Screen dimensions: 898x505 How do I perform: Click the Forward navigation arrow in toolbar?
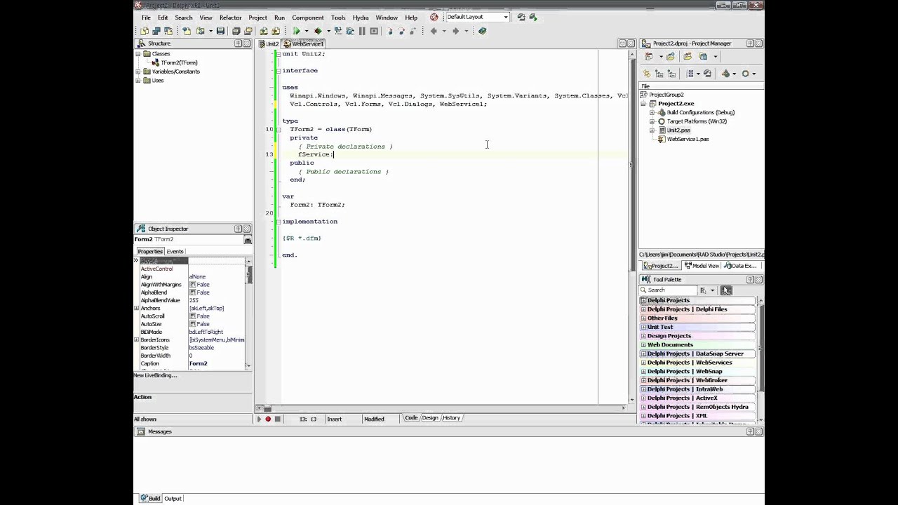pos(455,31)
